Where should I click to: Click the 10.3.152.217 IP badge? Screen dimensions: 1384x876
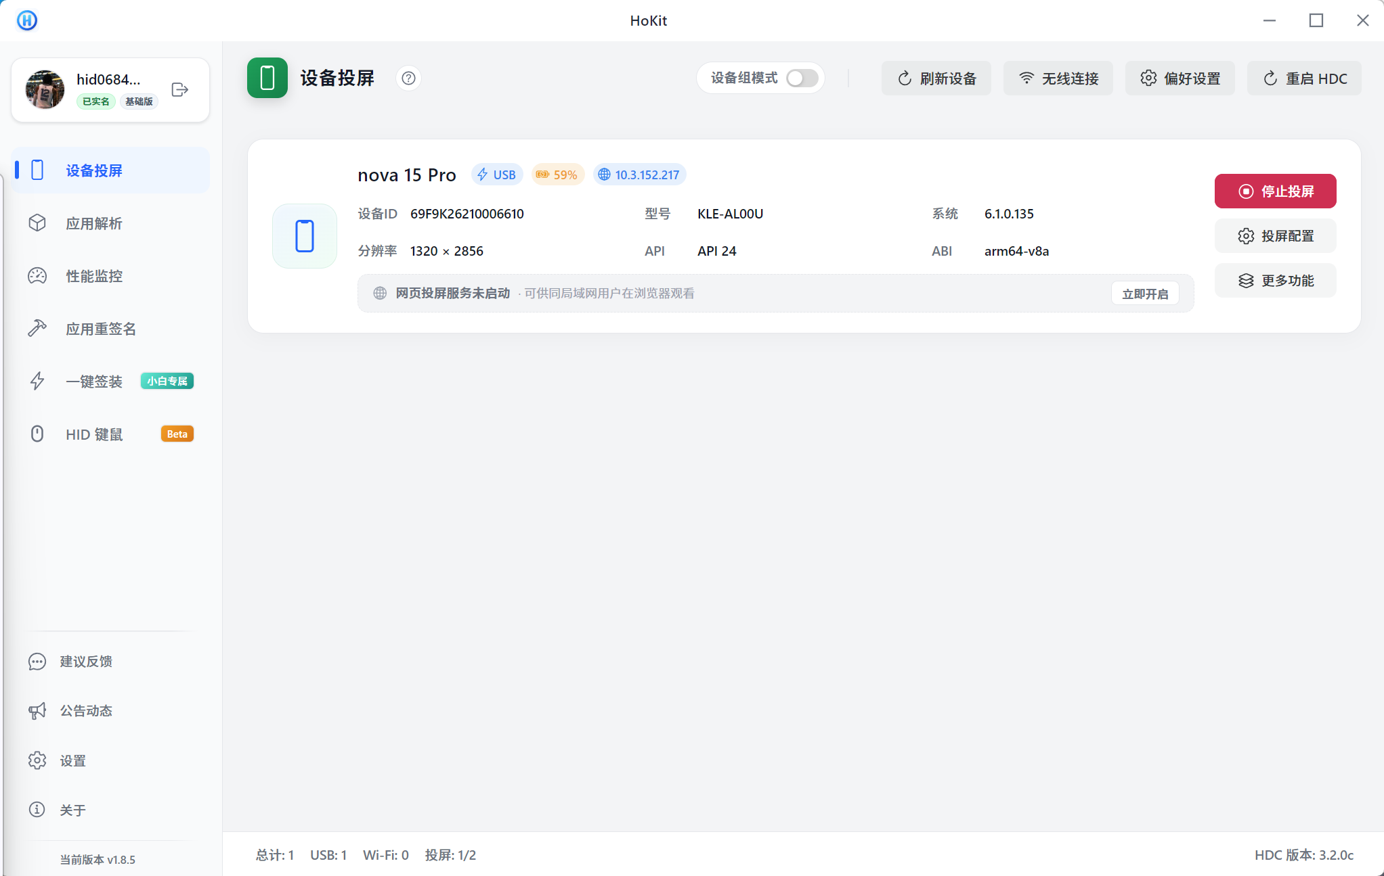coord(640,175)
